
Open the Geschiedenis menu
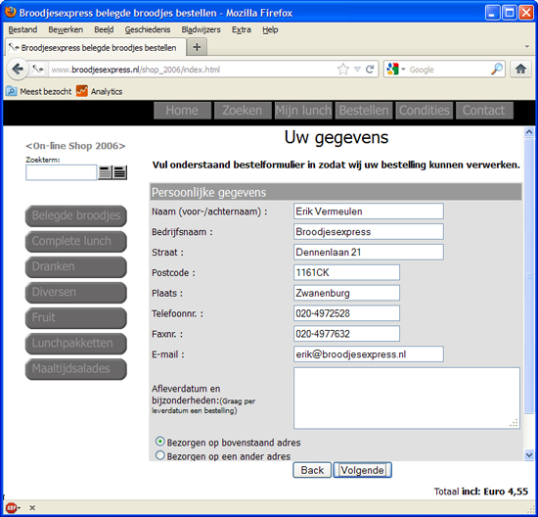click(x=148, y=30)
